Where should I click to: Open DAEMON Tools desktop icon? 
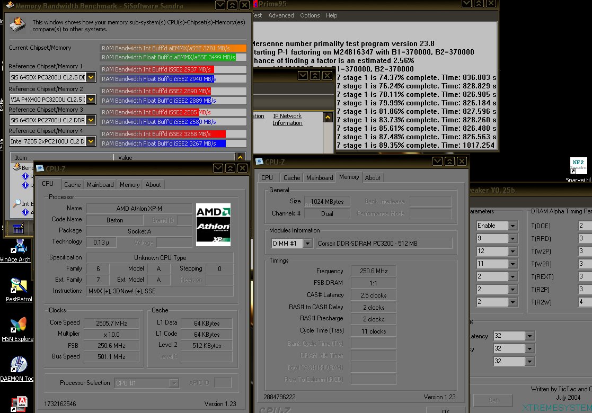coord(19,365)
